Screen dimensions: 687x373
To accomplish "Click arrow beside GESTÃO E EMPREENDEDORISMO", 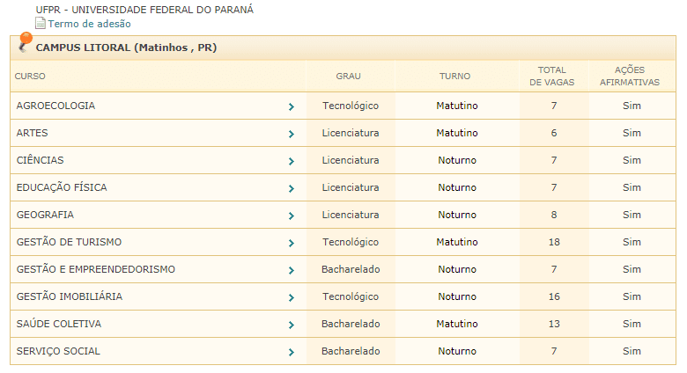I will [x=292, y=271].
